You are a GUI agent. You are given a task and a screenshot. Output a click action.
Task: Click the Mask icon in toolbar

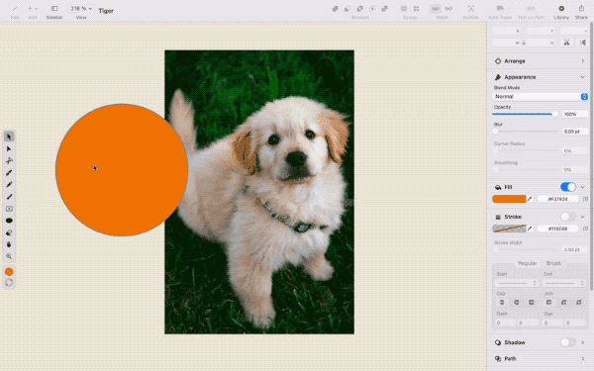tap(436, 8)
